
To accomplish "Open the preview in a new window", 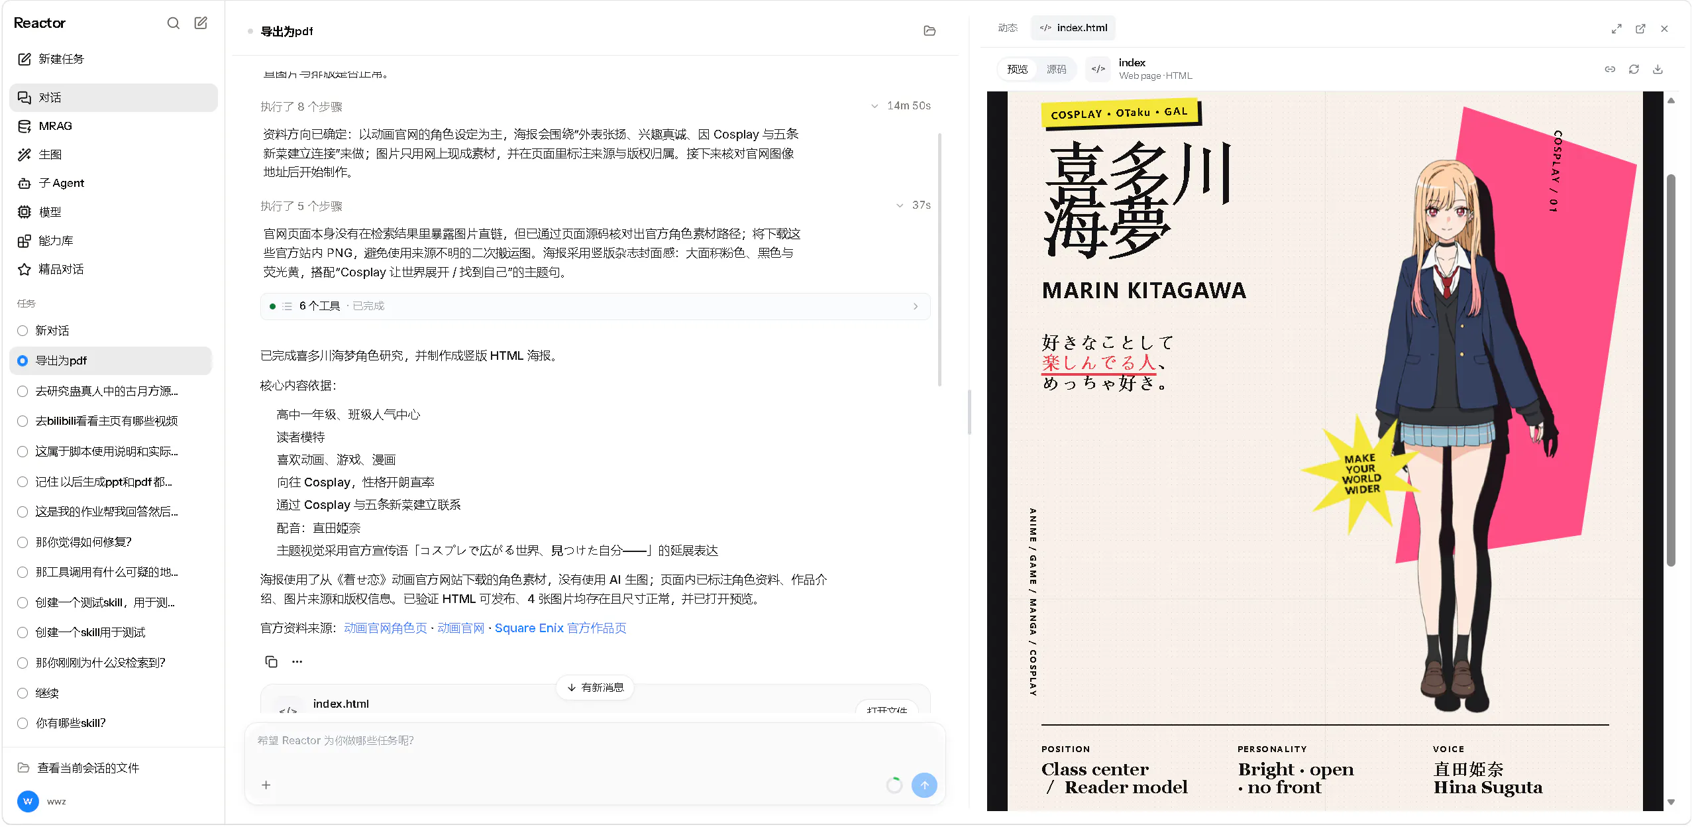I will pos(1640,28).
